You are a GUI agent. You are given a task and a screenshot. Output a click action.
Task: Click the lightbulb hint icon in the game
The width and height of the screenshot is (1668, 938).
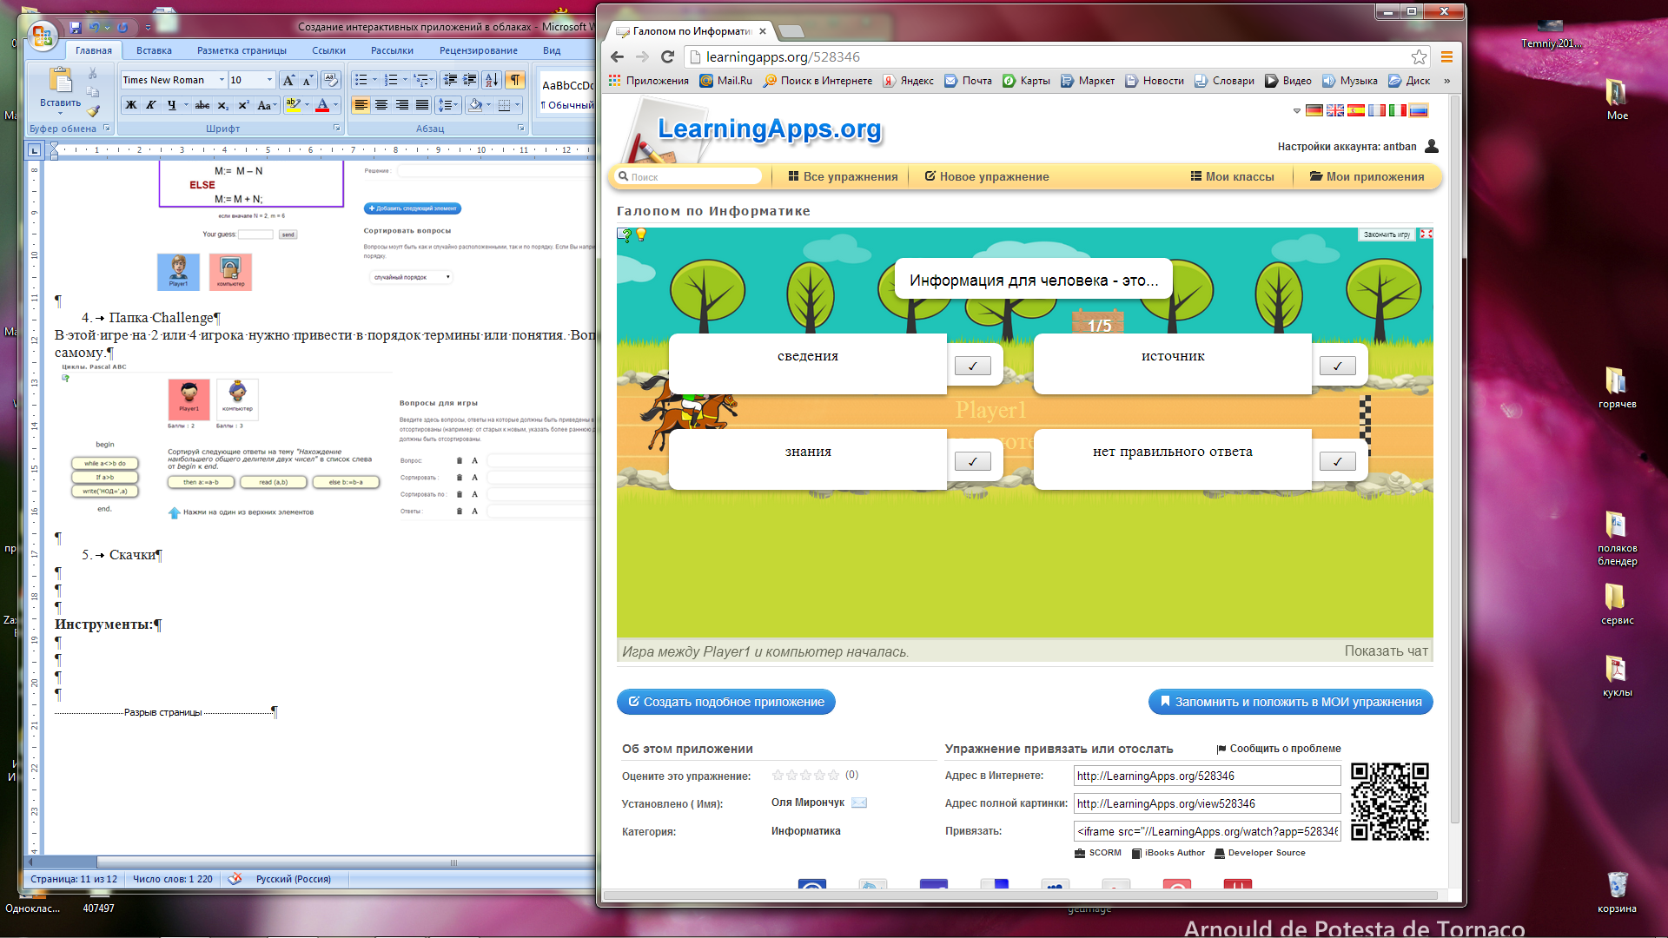[641, 234]
